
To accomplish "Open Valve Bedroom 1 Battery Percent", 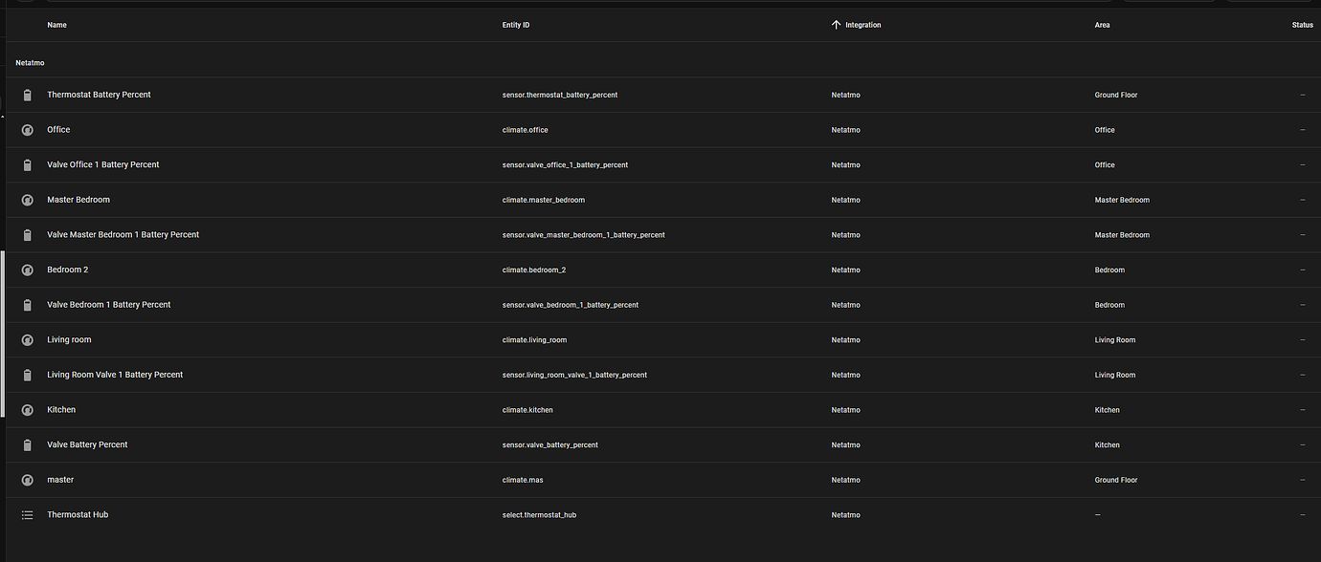I will (109, 305).
